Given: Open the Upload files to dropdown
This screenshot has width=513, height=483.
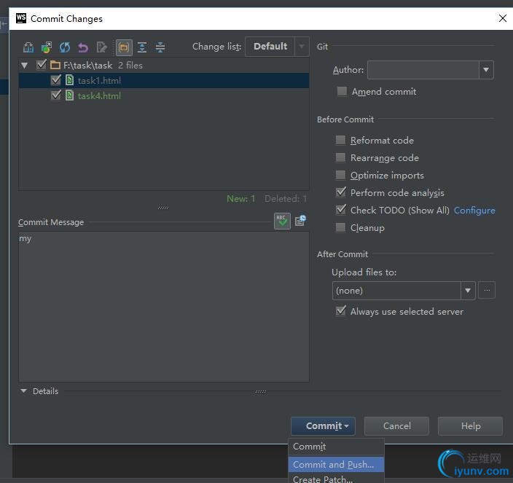Looking at the screenshot, I should click(x=404, y=291).
